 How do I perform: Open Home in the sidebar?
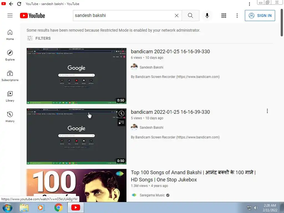point(10,35)
